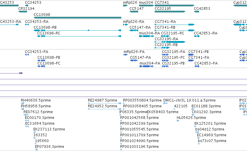
Task: Select protein label CG13698-PC
Action: click(49, 63)
